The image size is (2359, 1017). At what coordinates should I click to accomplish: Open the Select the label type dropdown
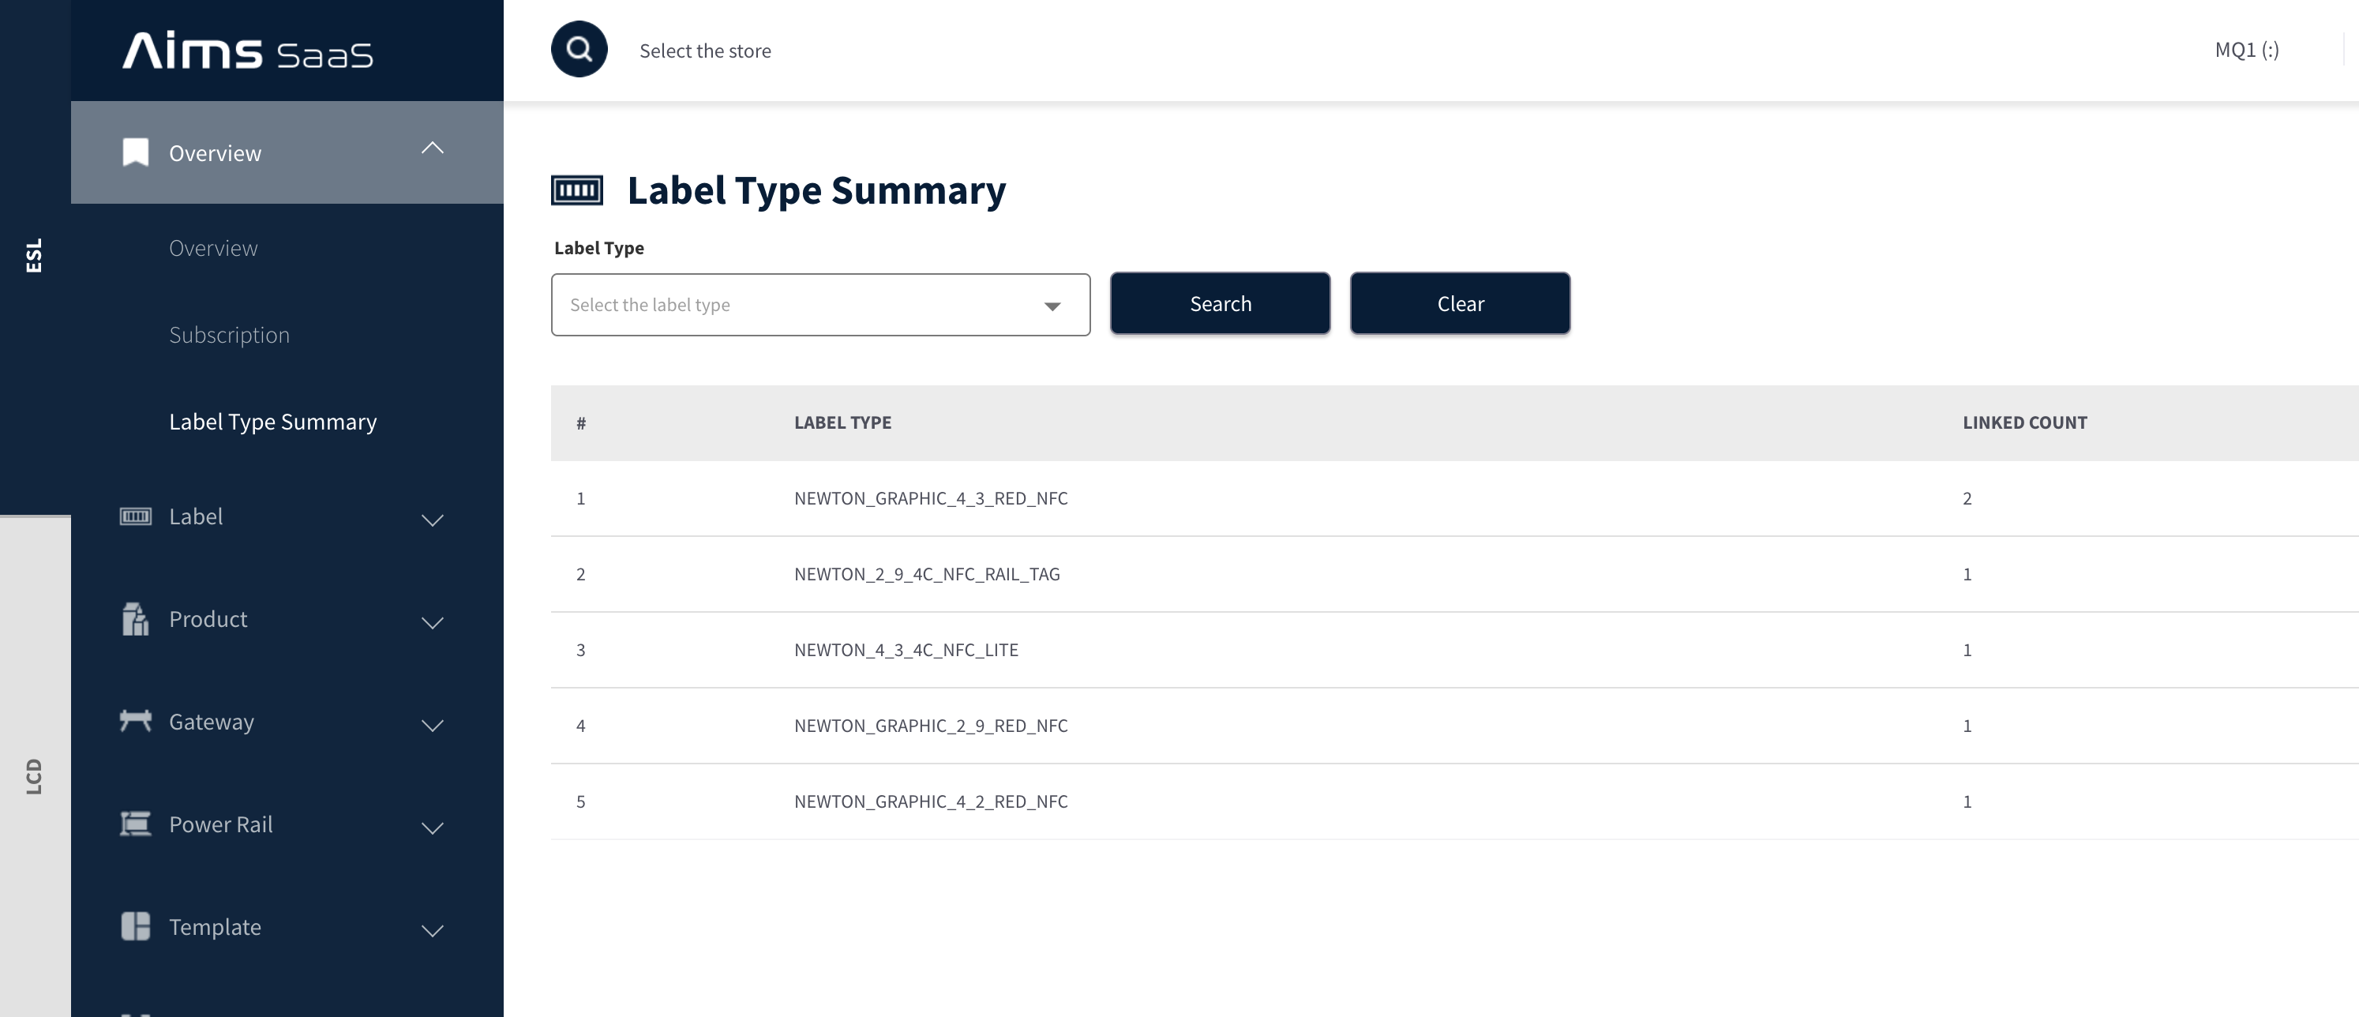pos(820,305)
